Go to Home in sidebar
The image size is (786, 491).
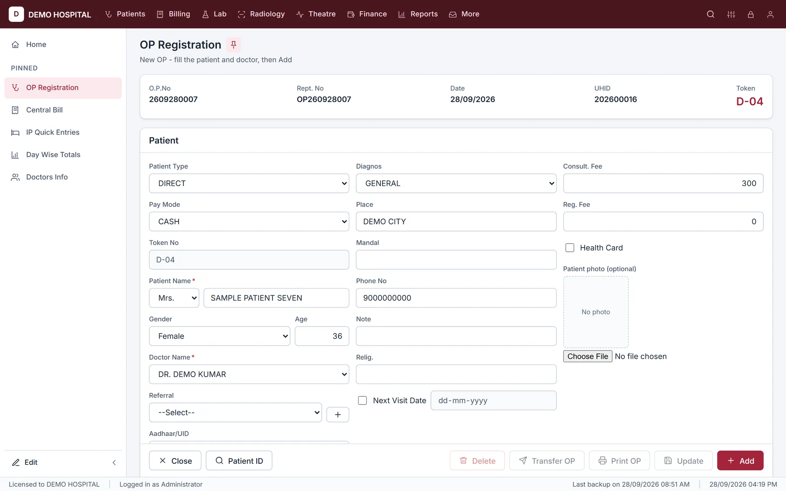tap(63, 45)
